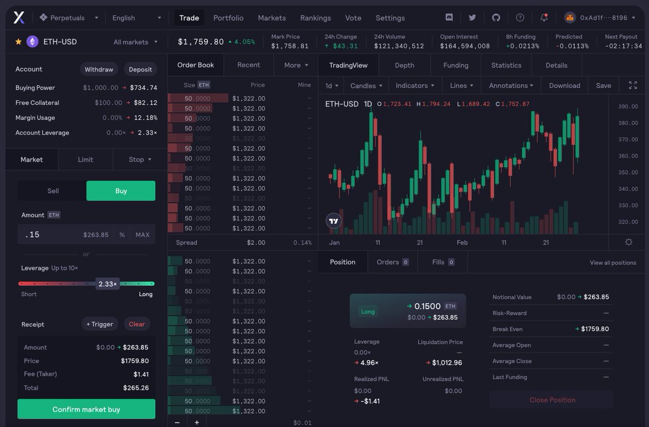
Task: Select Buy side
Action: pyautogui.click(x=121, y=191)
